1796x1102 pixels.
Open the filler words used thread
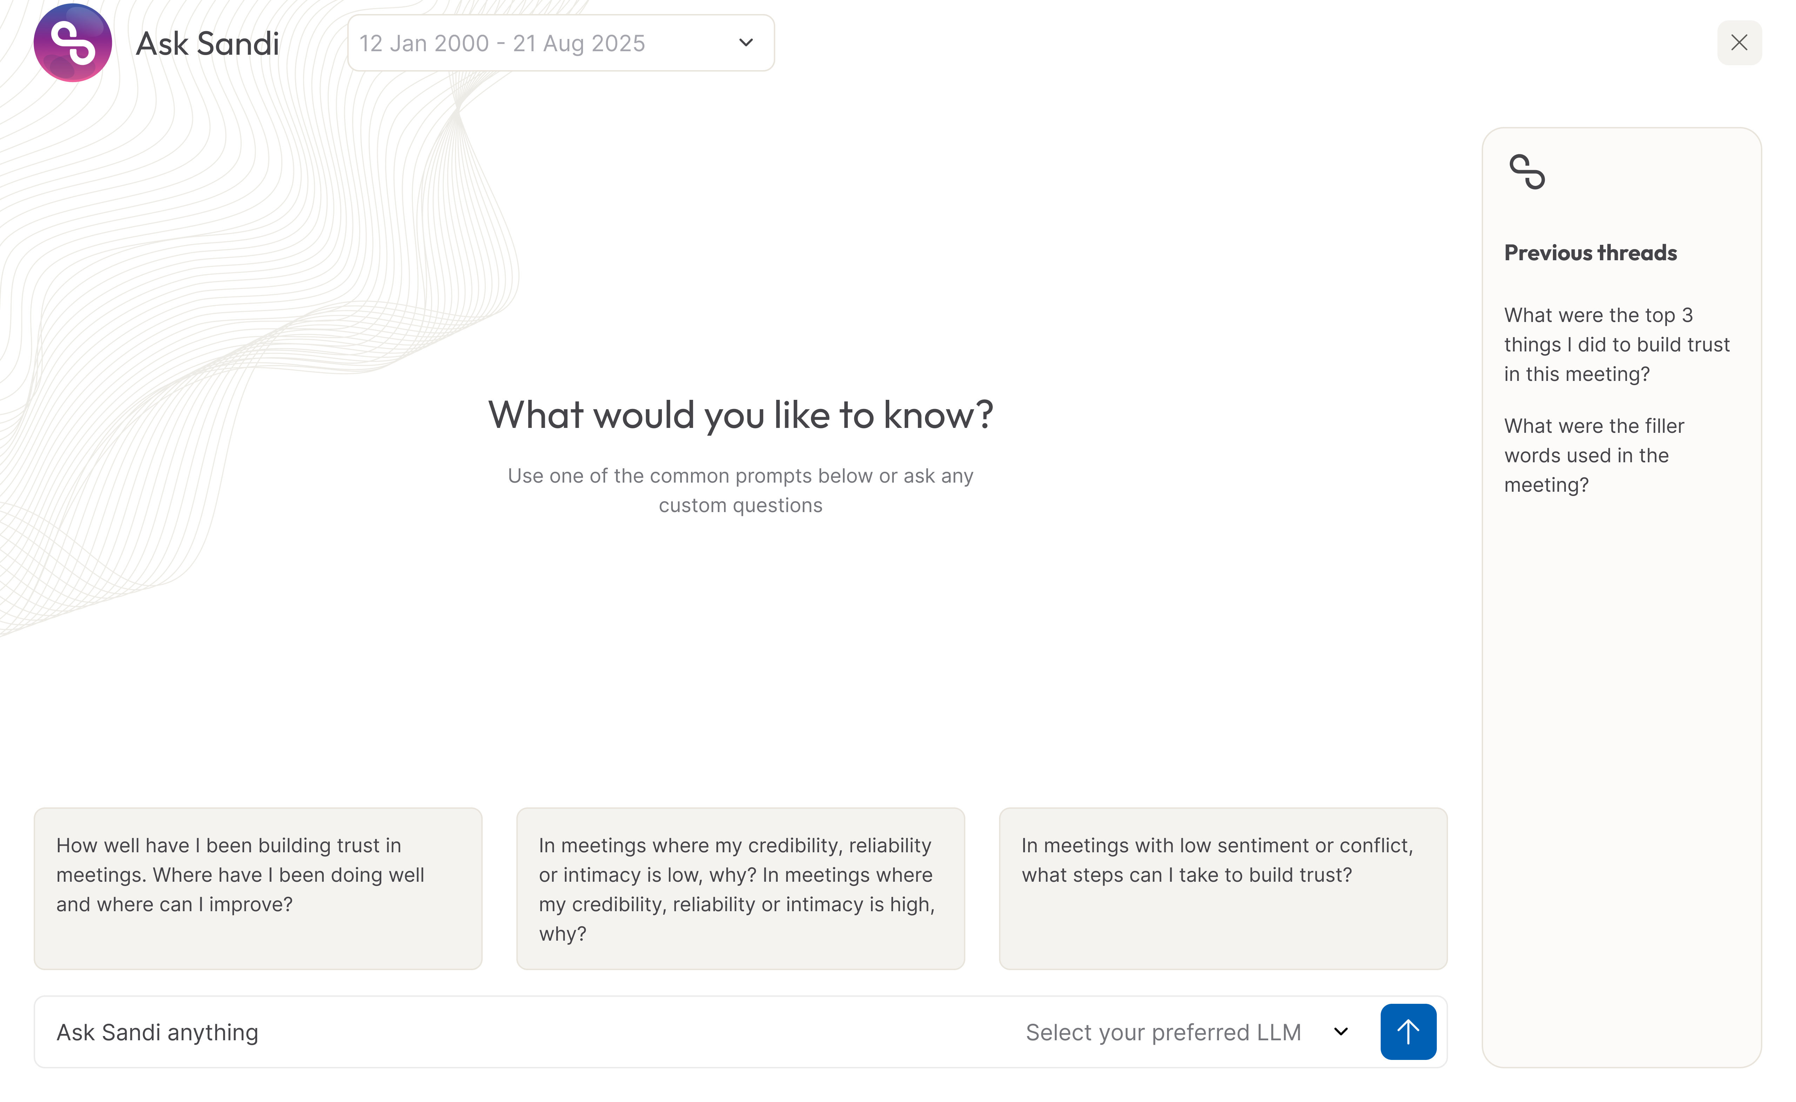tap(1594, 455)
